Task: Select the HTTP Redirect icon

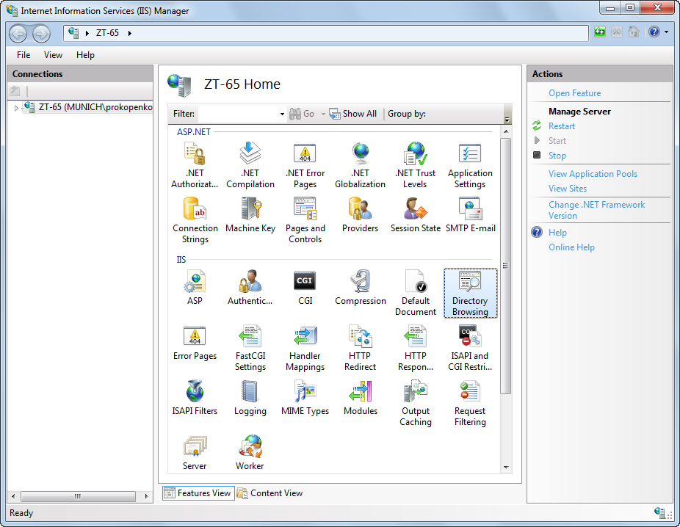Action: [360, 348]
